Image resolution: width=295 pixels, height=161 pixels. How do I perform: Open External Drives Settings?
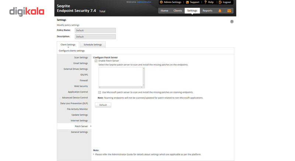[76, 69]
